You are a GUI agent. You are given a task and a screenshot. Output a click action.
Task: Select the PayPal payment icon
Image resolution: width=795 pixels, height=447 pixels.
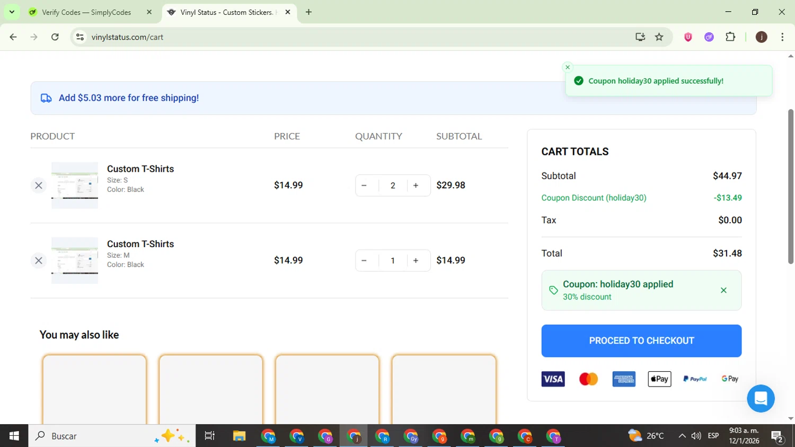click(695, 379)
